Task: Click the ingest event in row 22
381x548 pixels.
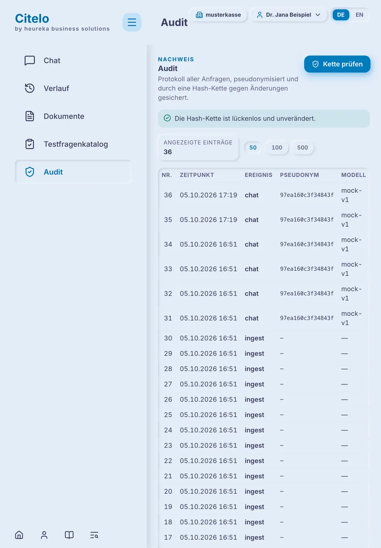Action: (x=254, y=461)
